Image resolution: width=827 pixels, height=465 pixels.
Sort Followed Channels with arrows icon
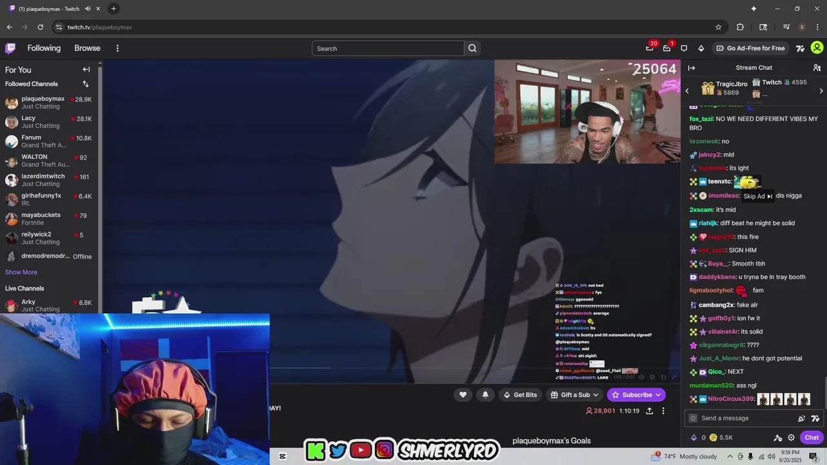click(x=85, y=84)
